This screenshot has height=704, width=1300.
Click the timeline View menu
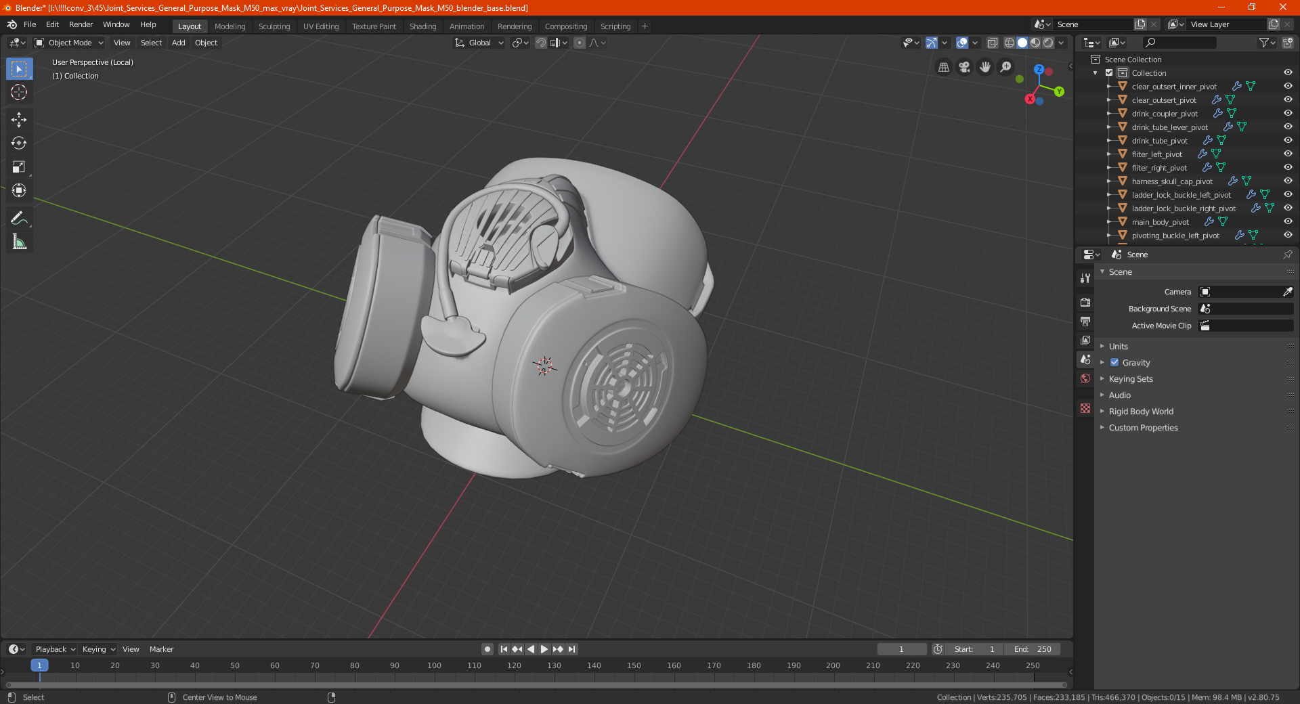(x=131, y=649)
